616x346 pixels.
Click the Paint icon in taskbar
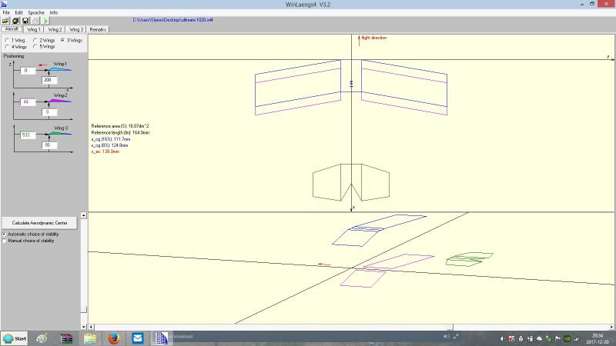42,338
